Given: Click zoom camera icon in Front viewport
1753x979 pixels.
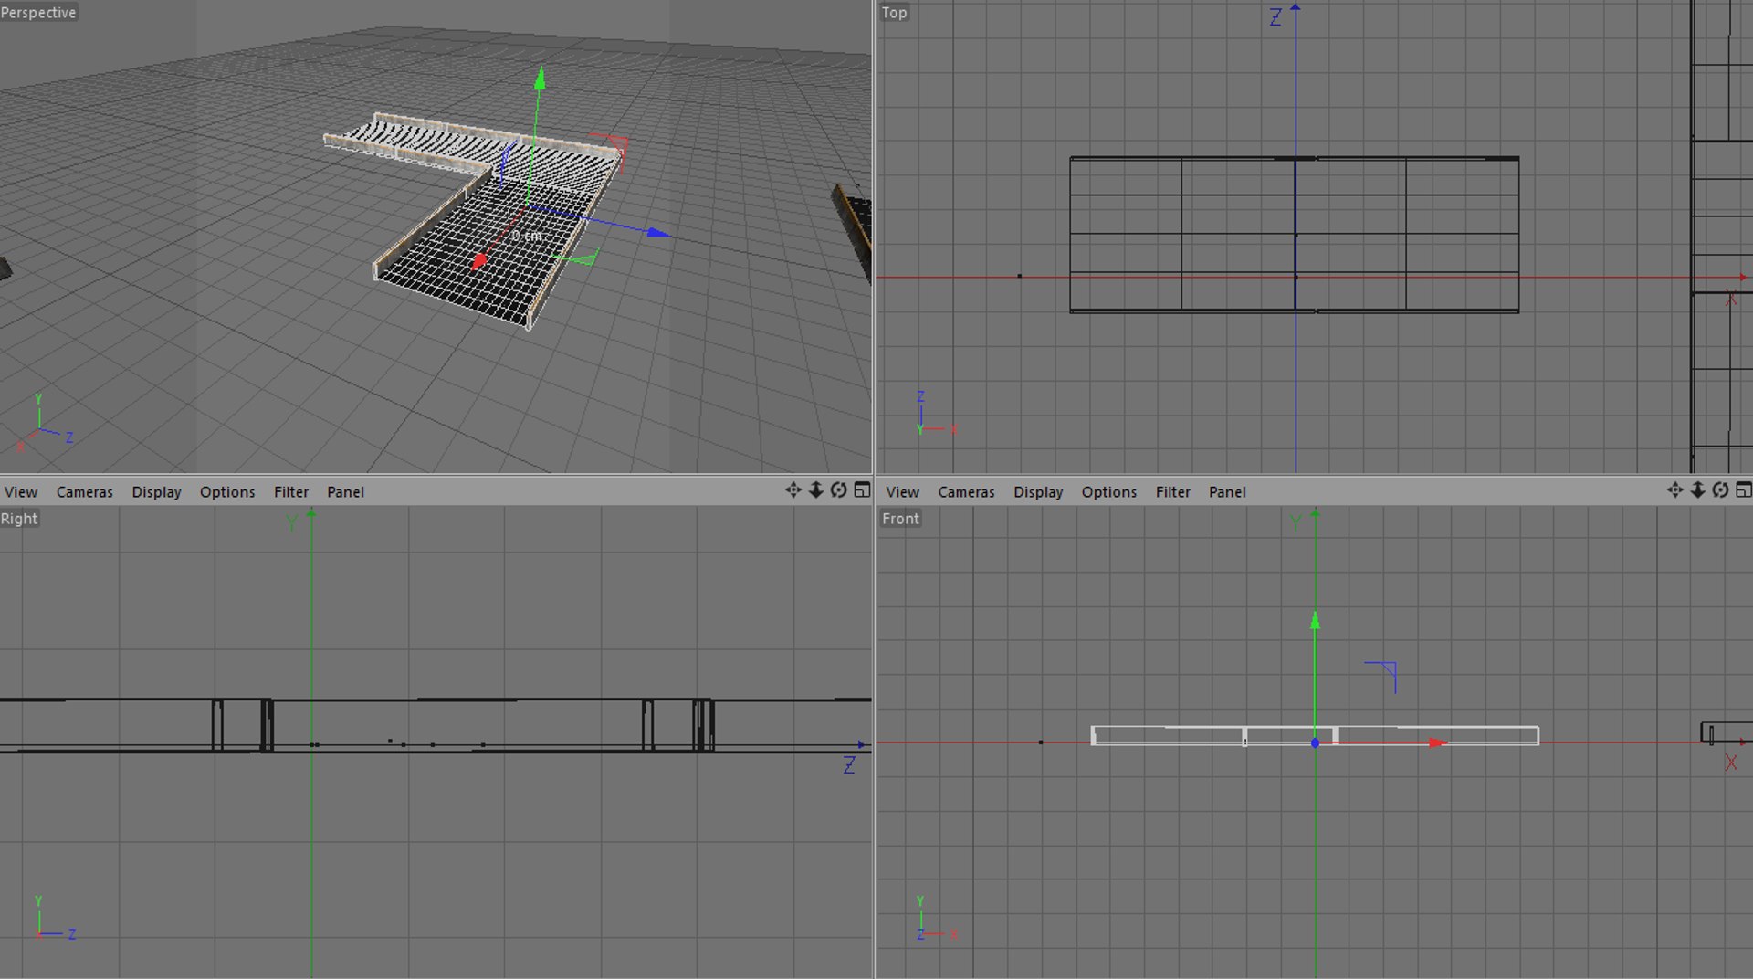Looking at the screenshot, I should 1698,490.
